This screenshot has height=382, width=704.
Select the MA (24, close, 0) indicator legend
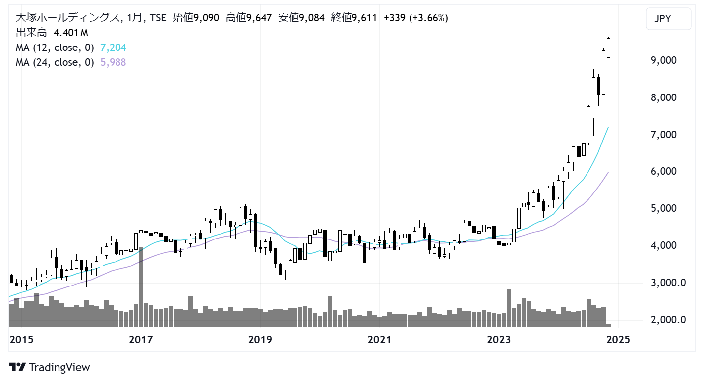click(x=55, y=62)
